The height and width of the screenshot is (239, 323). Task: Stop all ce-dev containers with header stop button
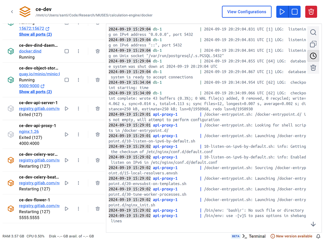[295, 12]
